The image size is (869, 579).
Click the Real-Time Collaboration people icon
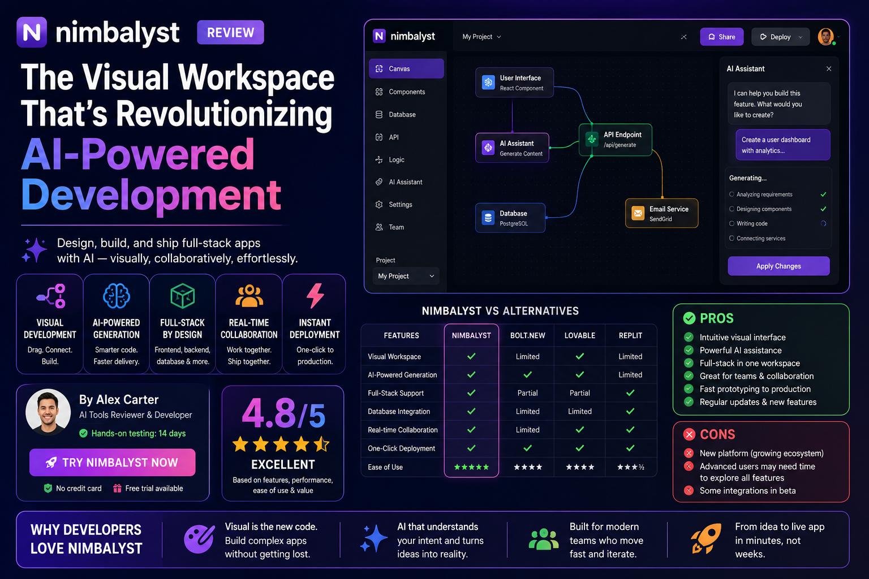tap(249, 296)
